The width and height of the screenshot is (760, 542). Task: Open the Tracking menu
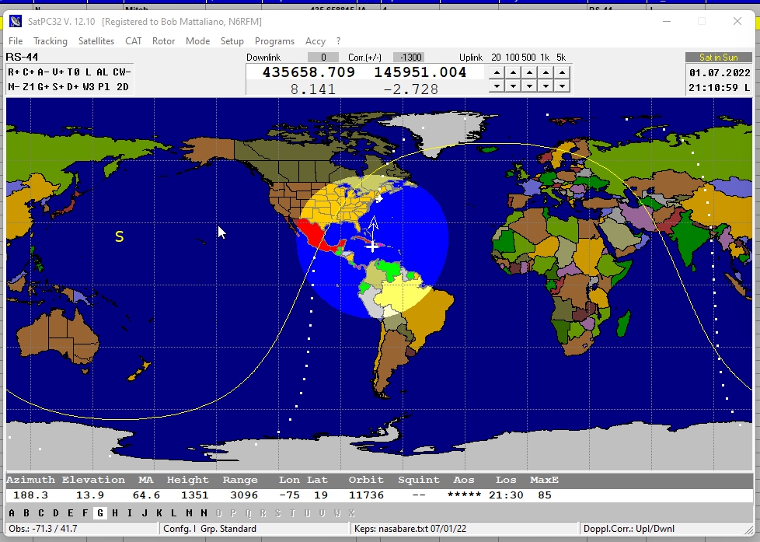coord(51,41)
